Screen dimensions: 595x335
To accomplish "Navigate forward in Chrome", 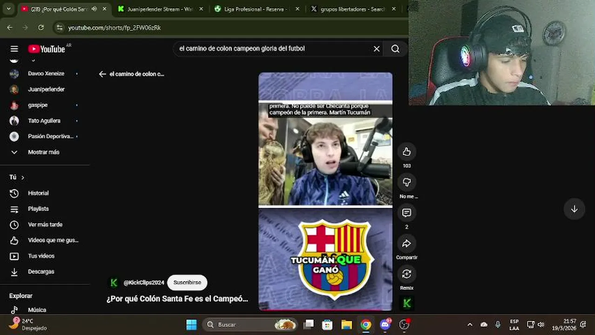I will coord(25,27).
